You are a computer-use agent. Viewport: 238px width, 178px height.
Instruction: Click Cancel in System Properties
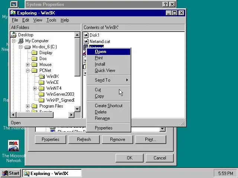pos(160,158)
